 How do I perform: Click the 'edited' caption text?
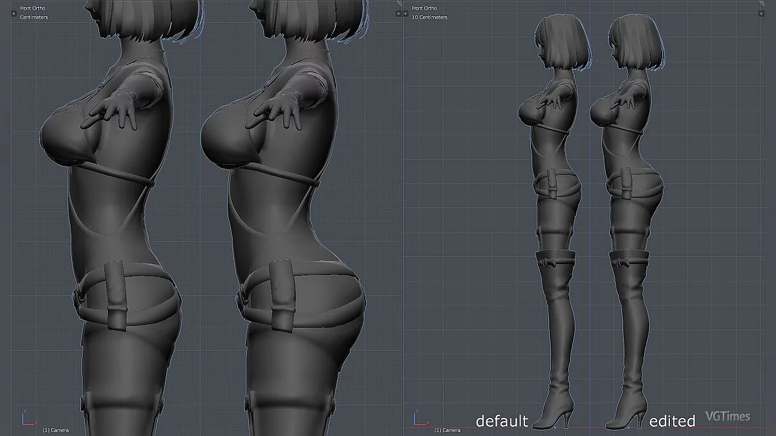pos(672,421)
